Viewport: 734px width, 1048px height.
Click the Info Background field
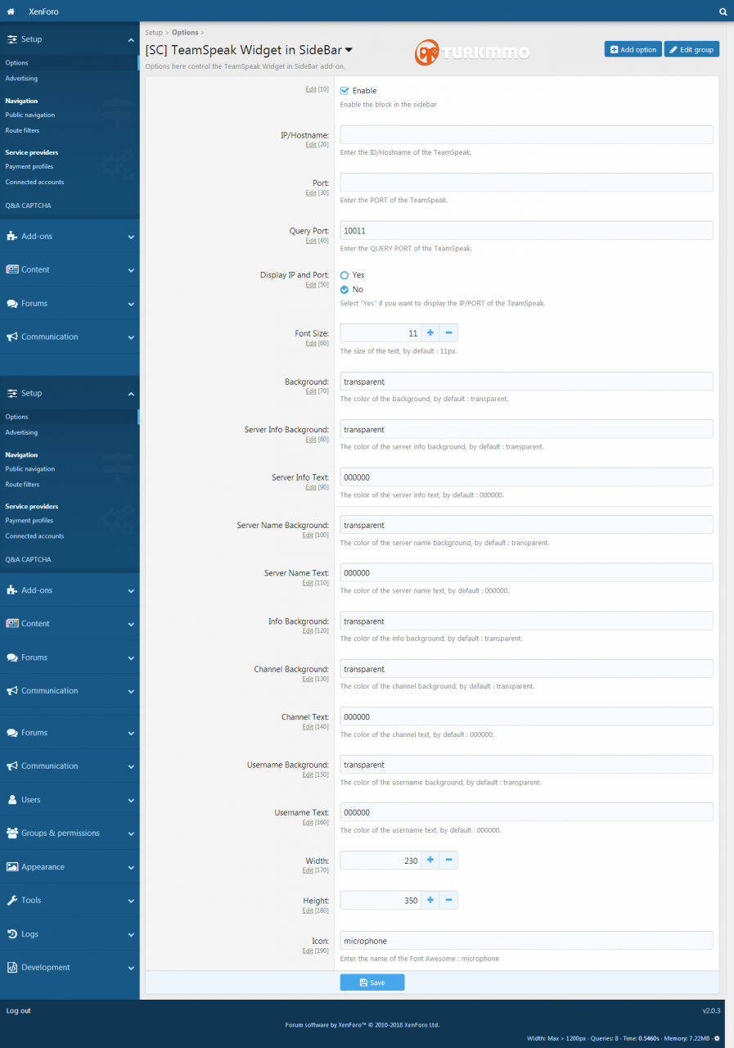coord(526,621)
